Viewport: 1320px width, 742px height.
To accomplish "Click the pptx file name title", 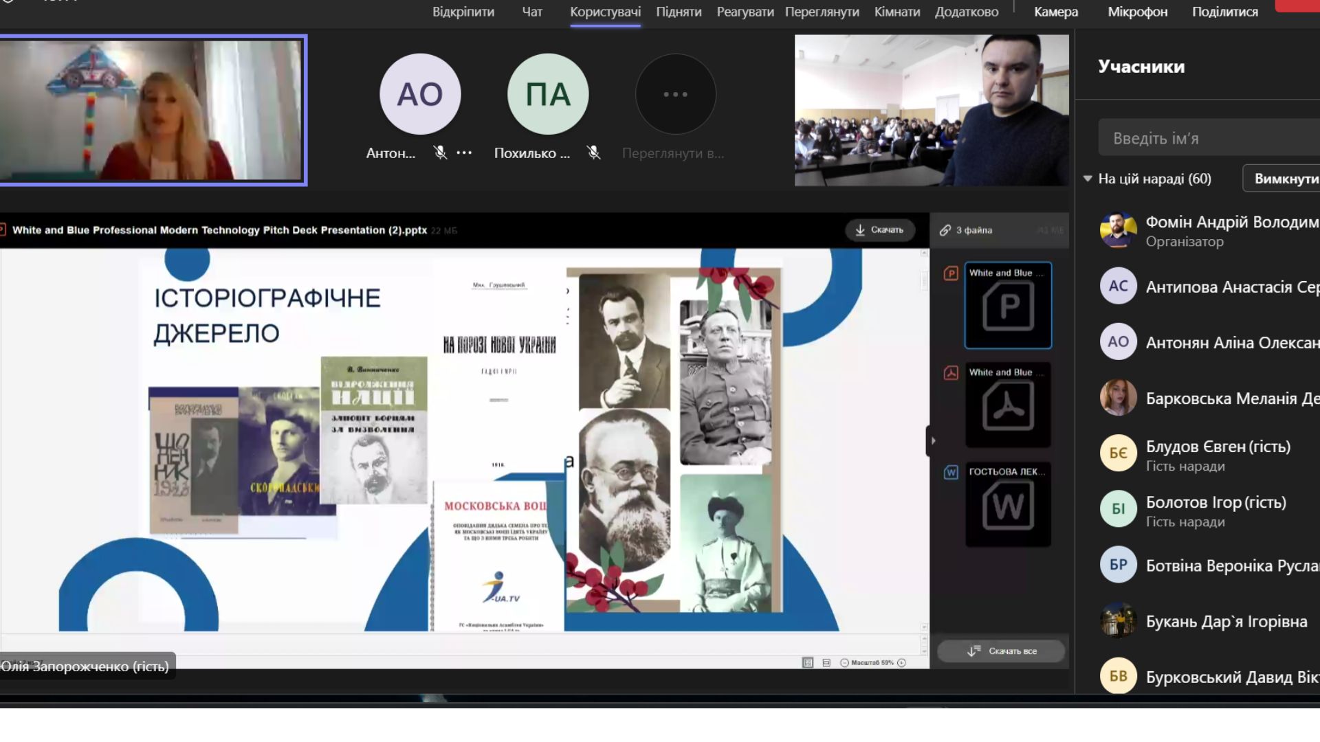I will coord(219,230).
